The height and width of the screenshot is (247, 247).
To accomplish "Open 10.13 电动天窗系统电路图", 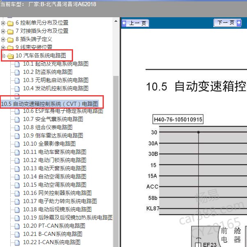I will pos(55,168).
